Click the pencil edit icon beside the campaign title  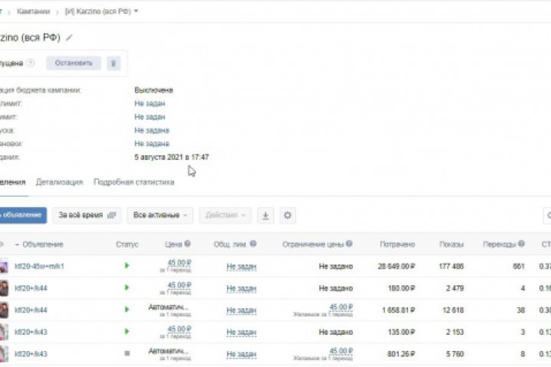point(69,37)
